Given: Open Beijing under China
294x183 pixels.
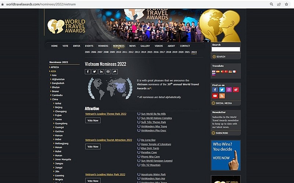Looking at the screenshot, I should click(x=58, y=107).
